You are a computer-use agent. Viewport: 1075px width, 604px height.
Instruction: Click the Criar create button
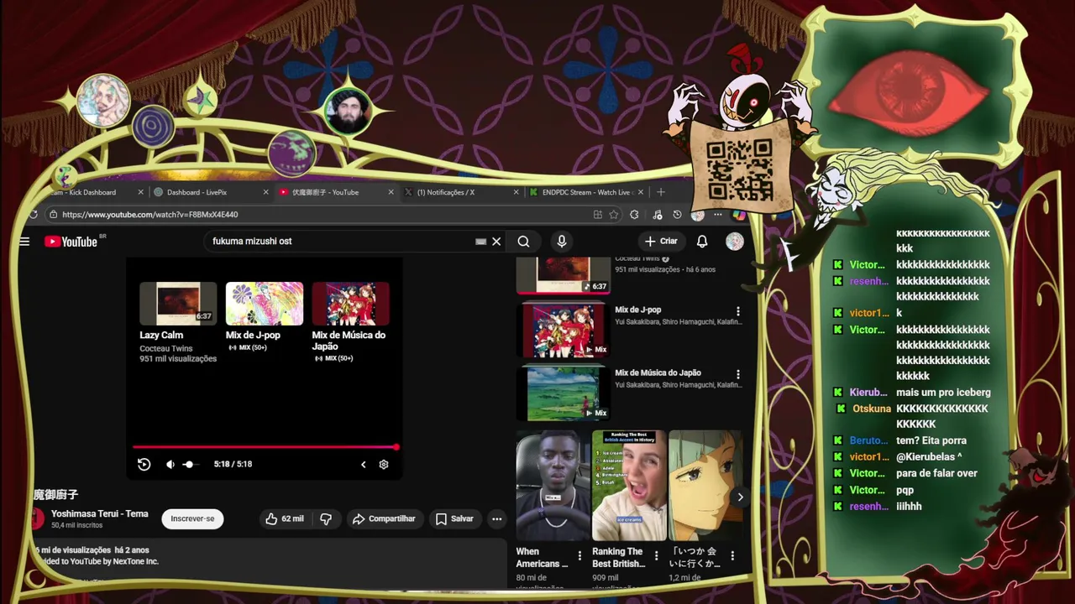click(661, 242)
